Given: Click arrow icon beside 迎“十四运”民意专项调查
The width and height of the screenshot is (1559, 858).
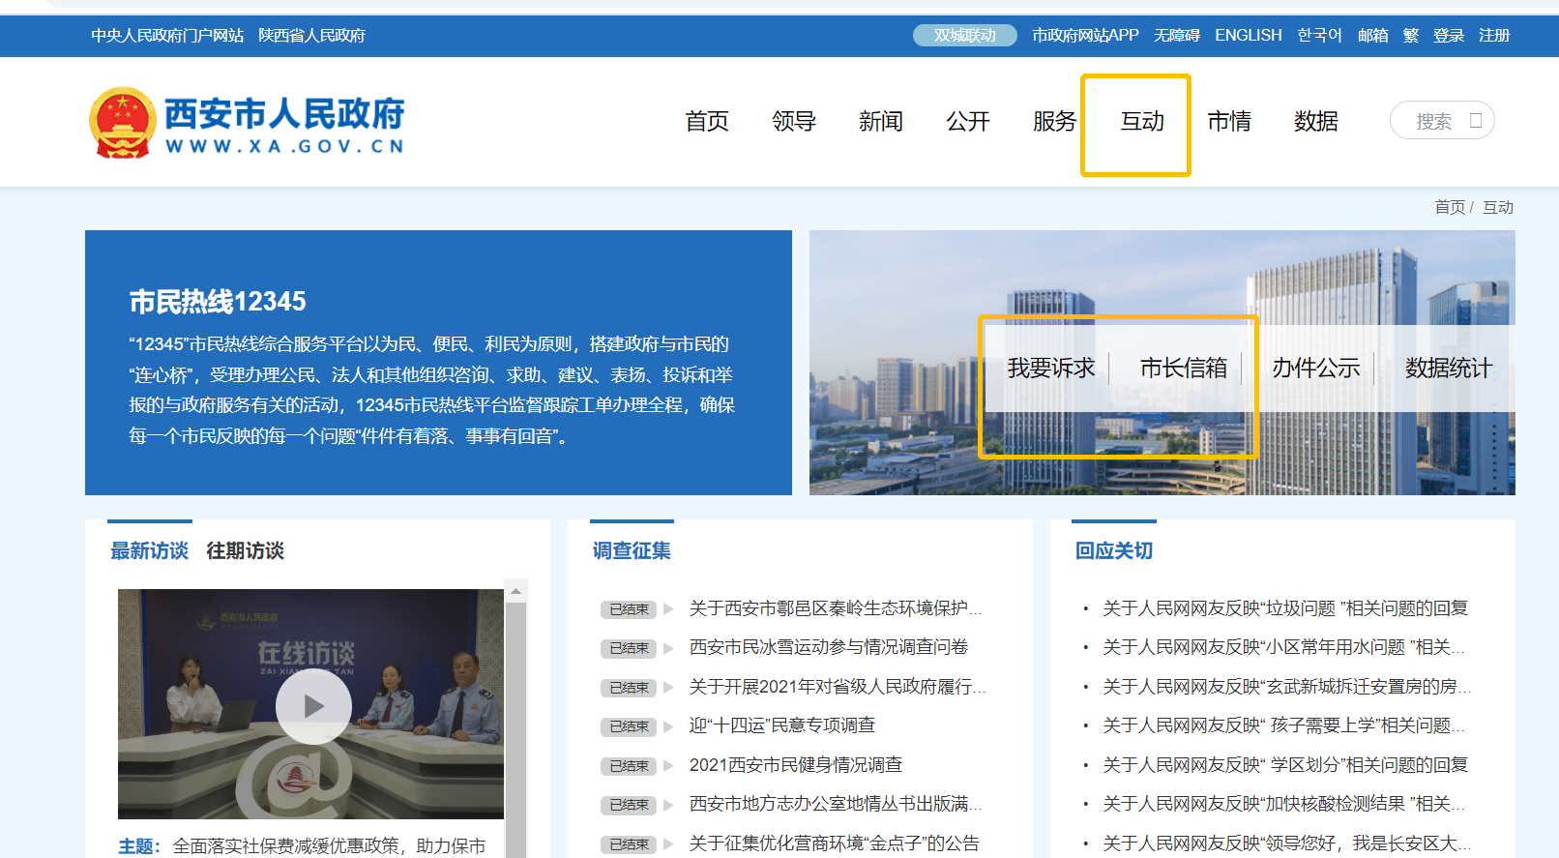Looking at the screenshot, I should click(x=668, y=726).
